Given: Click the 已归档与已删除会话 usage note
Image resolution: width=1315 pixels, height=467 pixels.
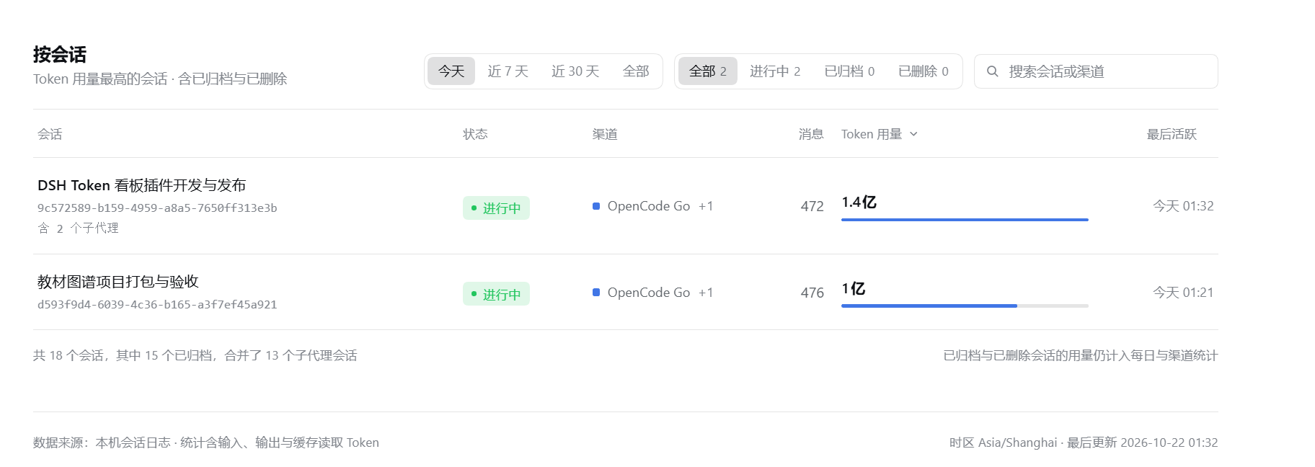Looking at the screenshot, I should tap(1081, 355).
